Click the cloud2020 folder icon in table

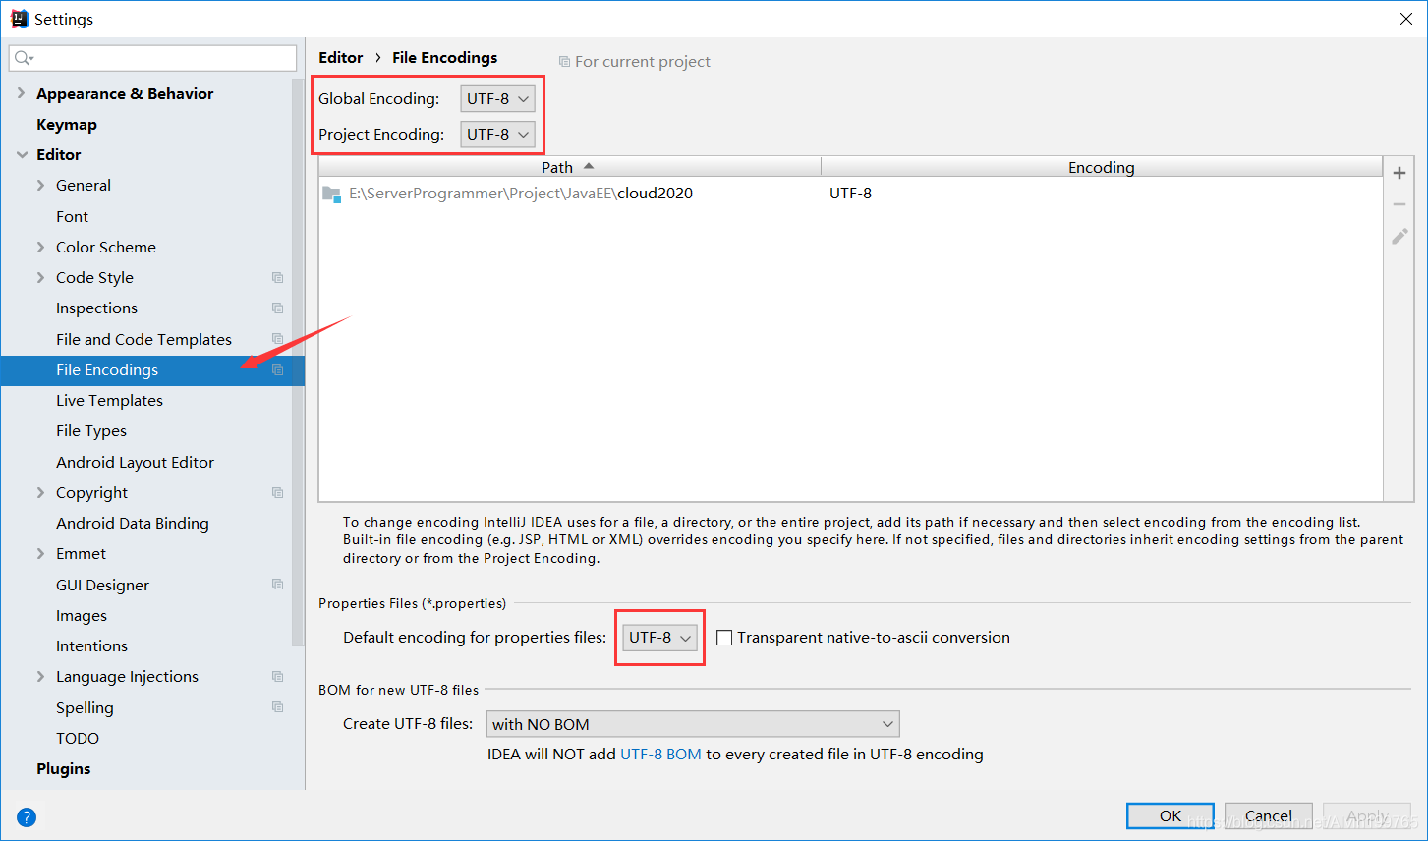click(332, 194)
